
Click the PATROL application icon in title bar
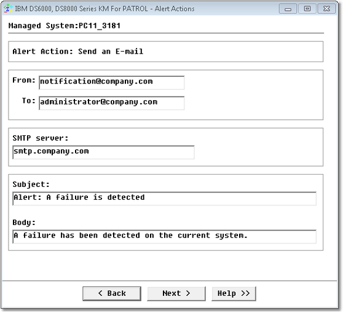pyautogui.click(x=8, y=9)
